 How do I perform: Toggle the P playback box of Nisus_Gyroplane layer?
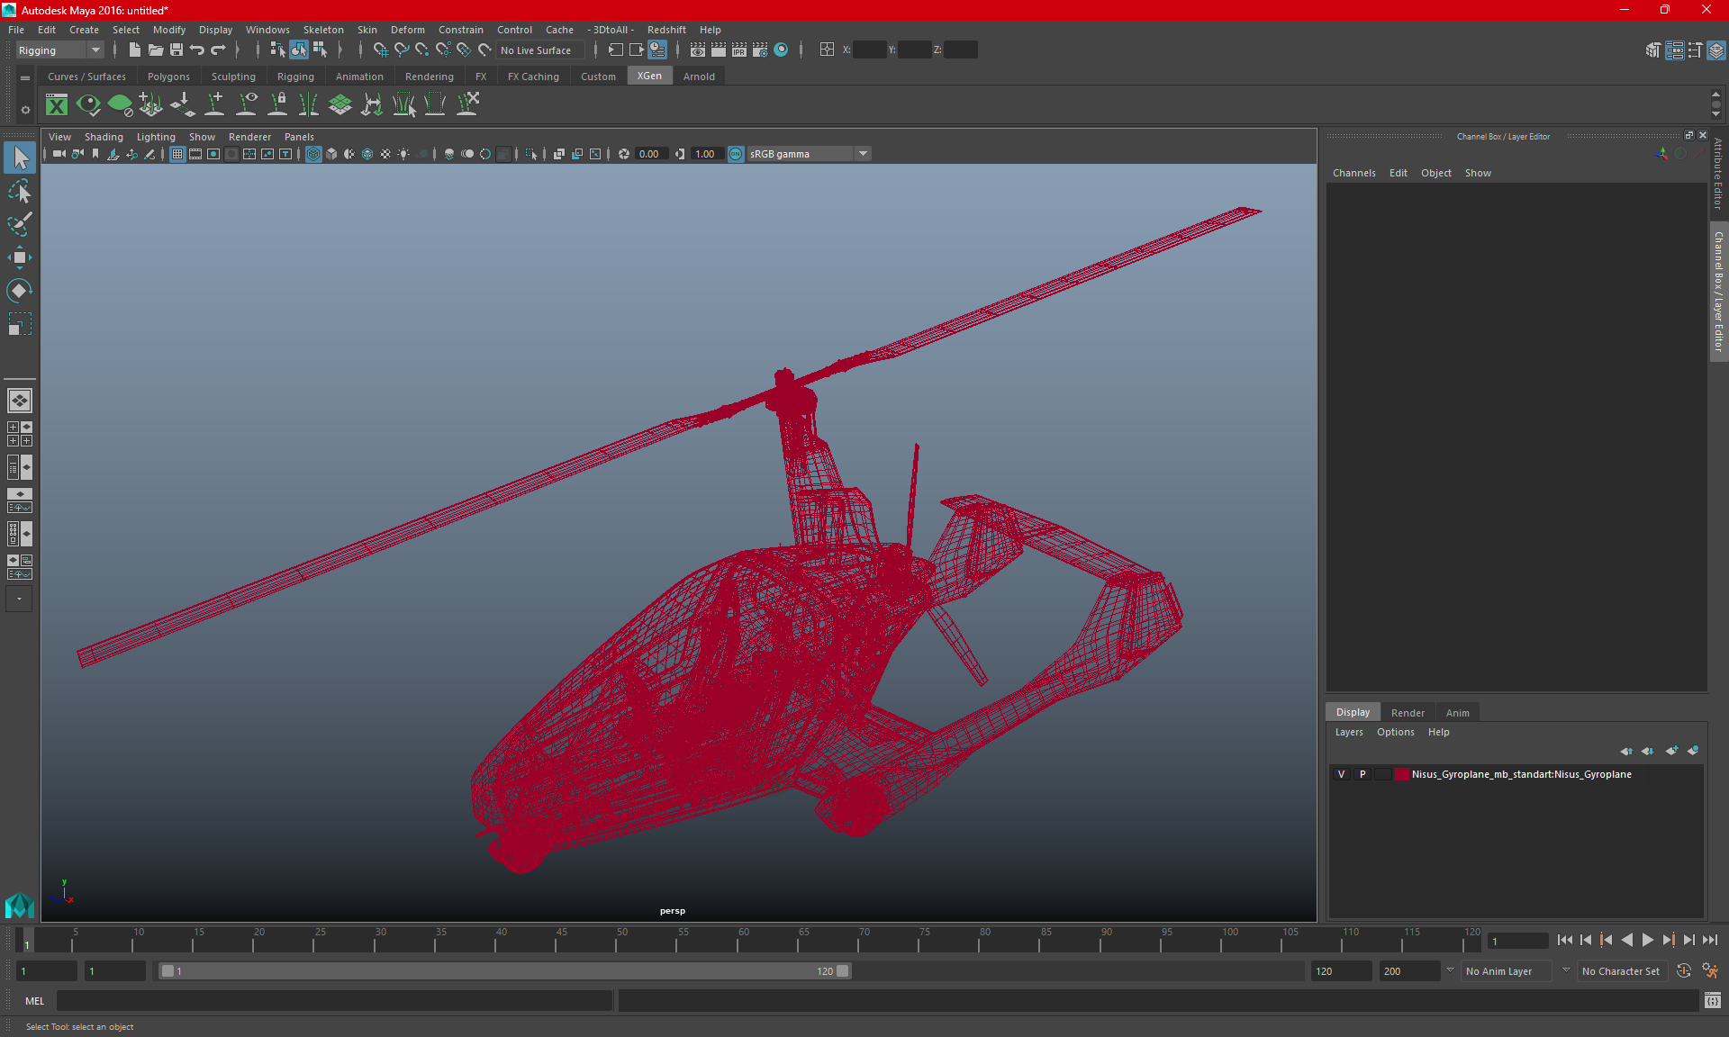1362,774
